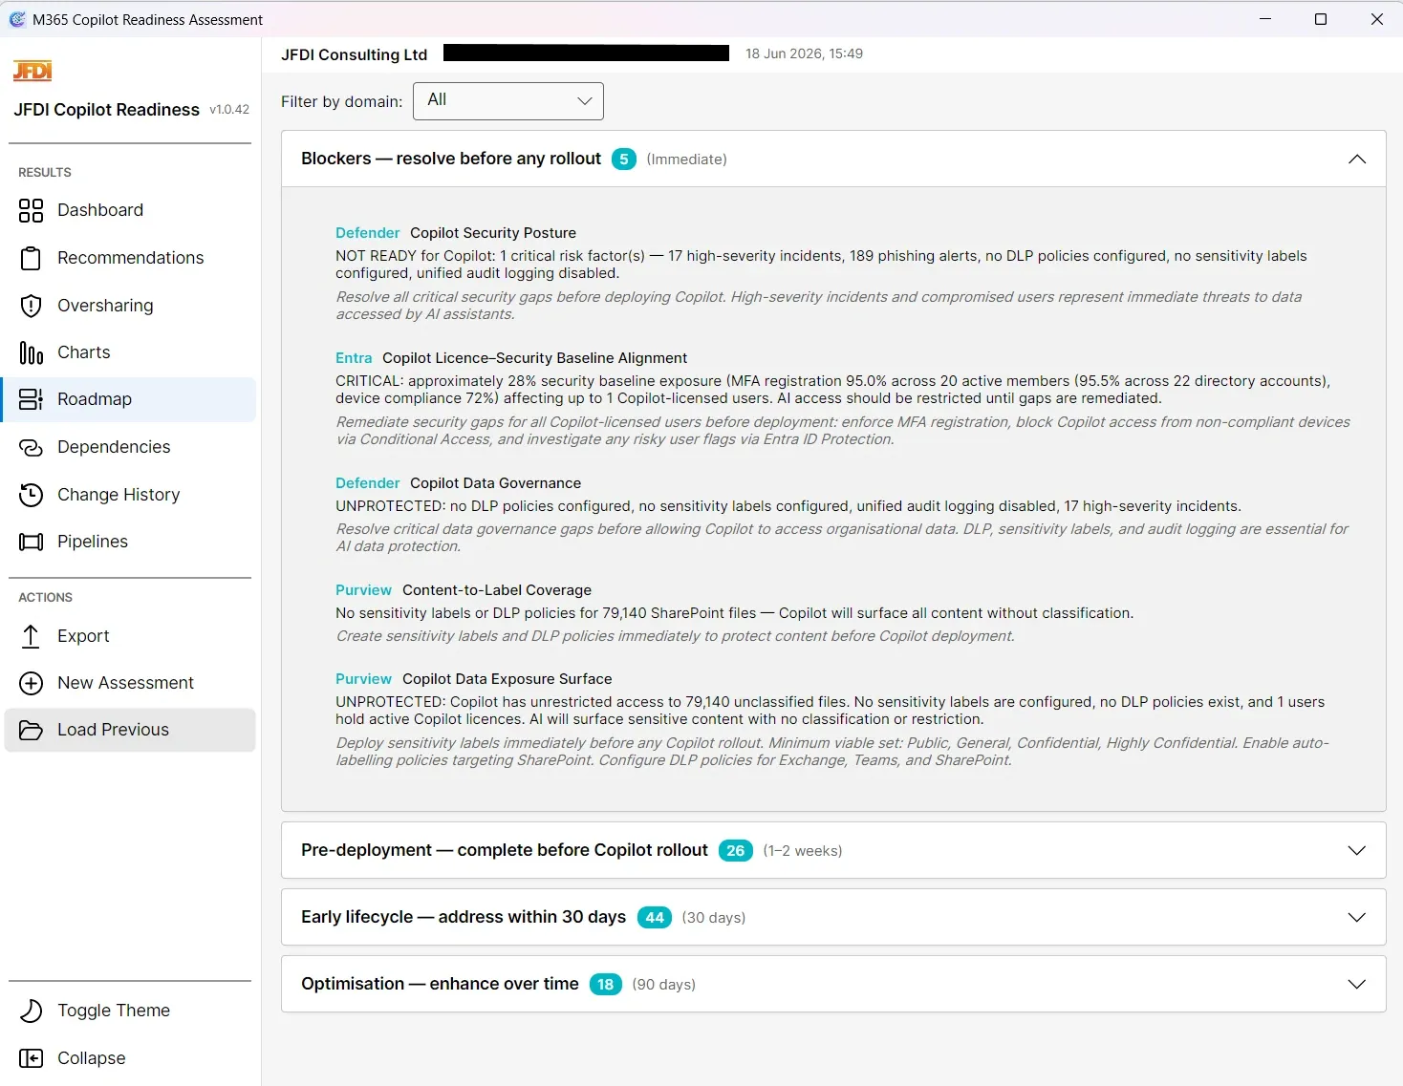1403x1086 pixels.
Task: Click the 'Copilot Data Governance' title
Action: point(496,483)
